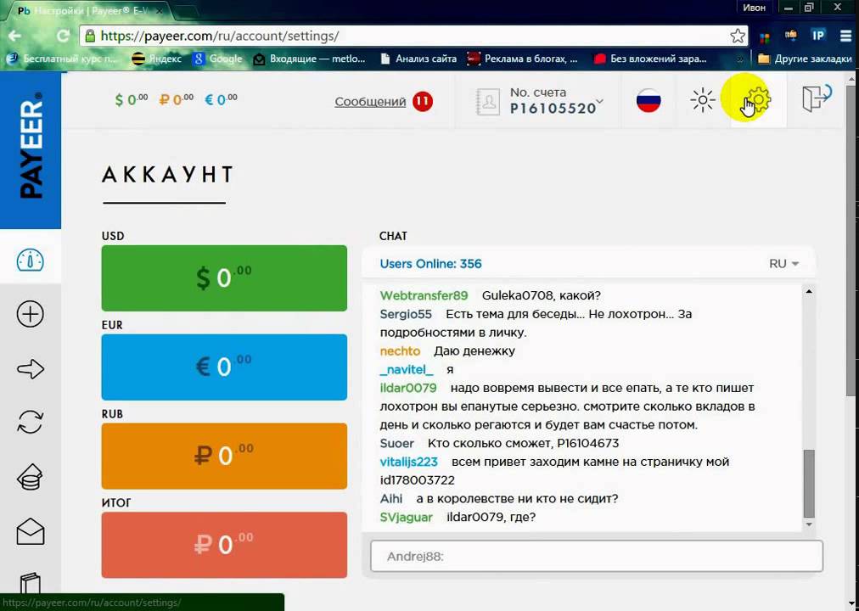Screen dimensions: 859x611
Task: Click username _navitel_ in chat
Action: (x=407, y=369)
